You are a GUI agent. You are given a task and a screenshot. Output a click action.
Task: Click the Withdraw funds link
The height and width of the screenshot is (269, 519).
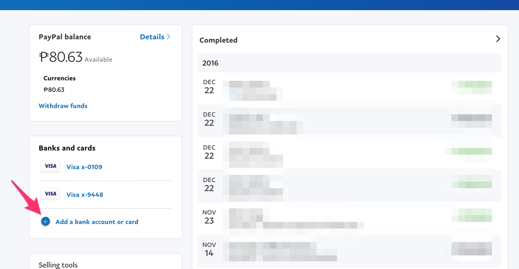click(x=63, y=106)
